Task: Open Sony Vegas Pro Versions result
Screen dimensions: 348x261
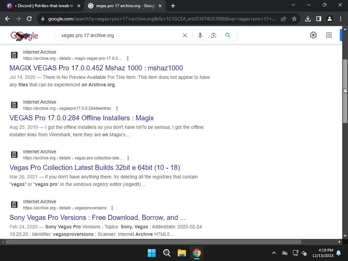Action: click(x=98, y=217)
